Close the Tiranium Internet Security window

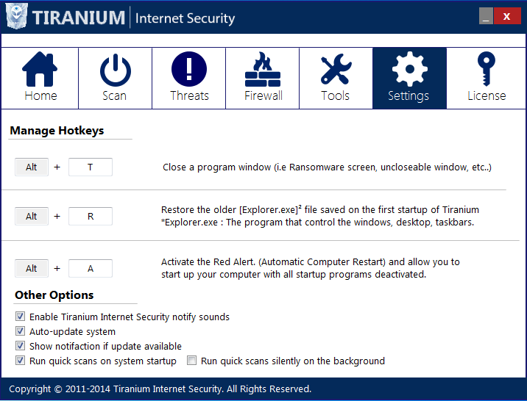pyautogui.click(x=507, y=16)
